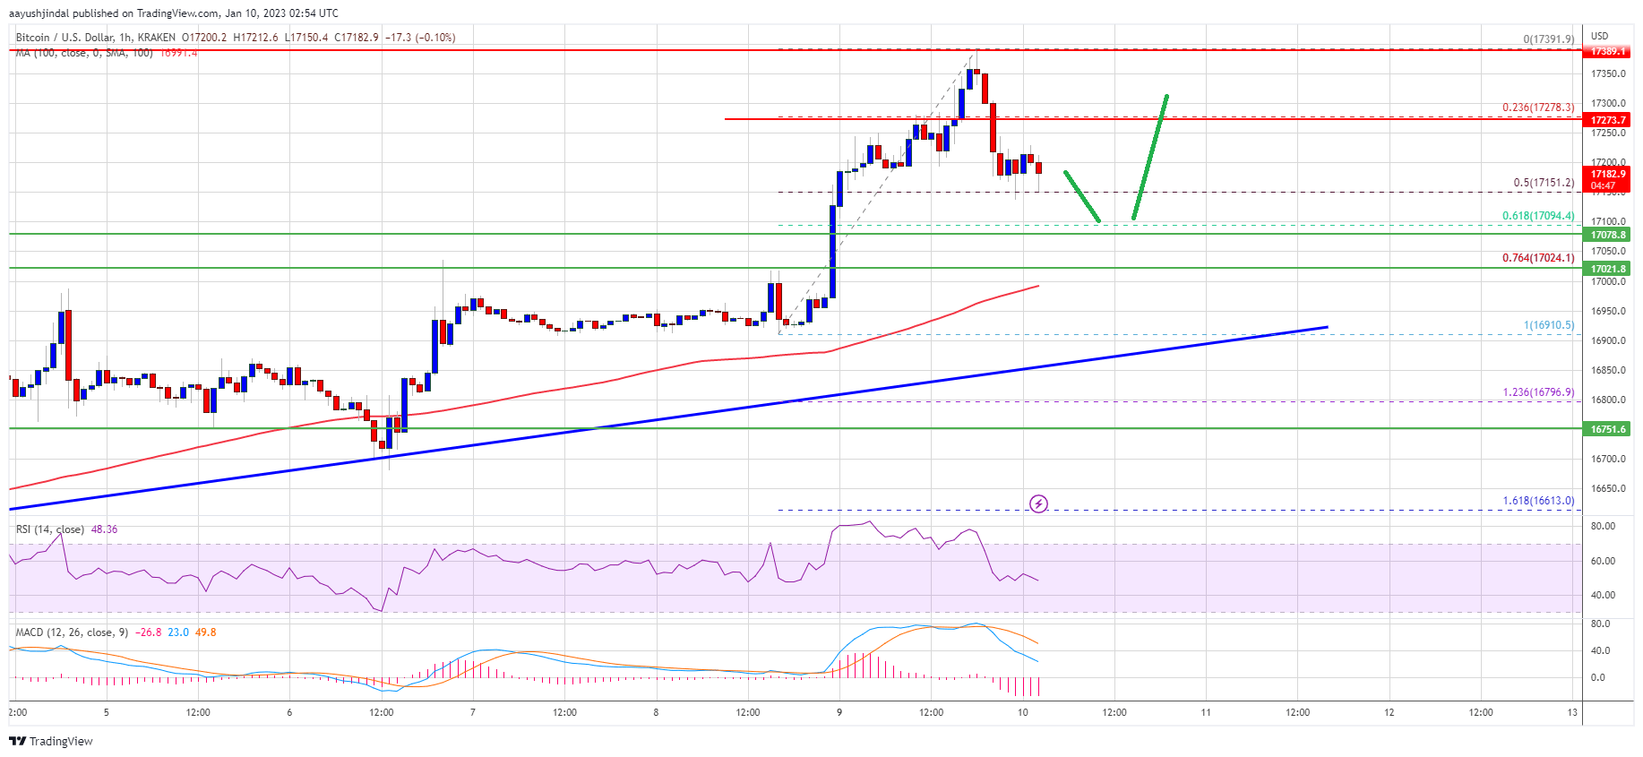
Task: Click the green 17078.8 price tag
Action: 1607,235
